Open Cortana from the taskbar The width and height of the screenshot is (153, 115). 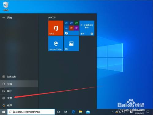pos(58,112)
